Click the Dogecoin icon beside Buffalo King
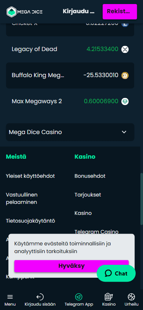Image resolution: width=143 pixels, height=310 pixels. coord(125,75)
